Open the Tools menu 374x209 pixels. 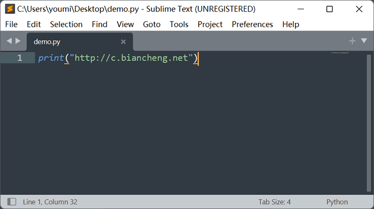click(179, 24)
